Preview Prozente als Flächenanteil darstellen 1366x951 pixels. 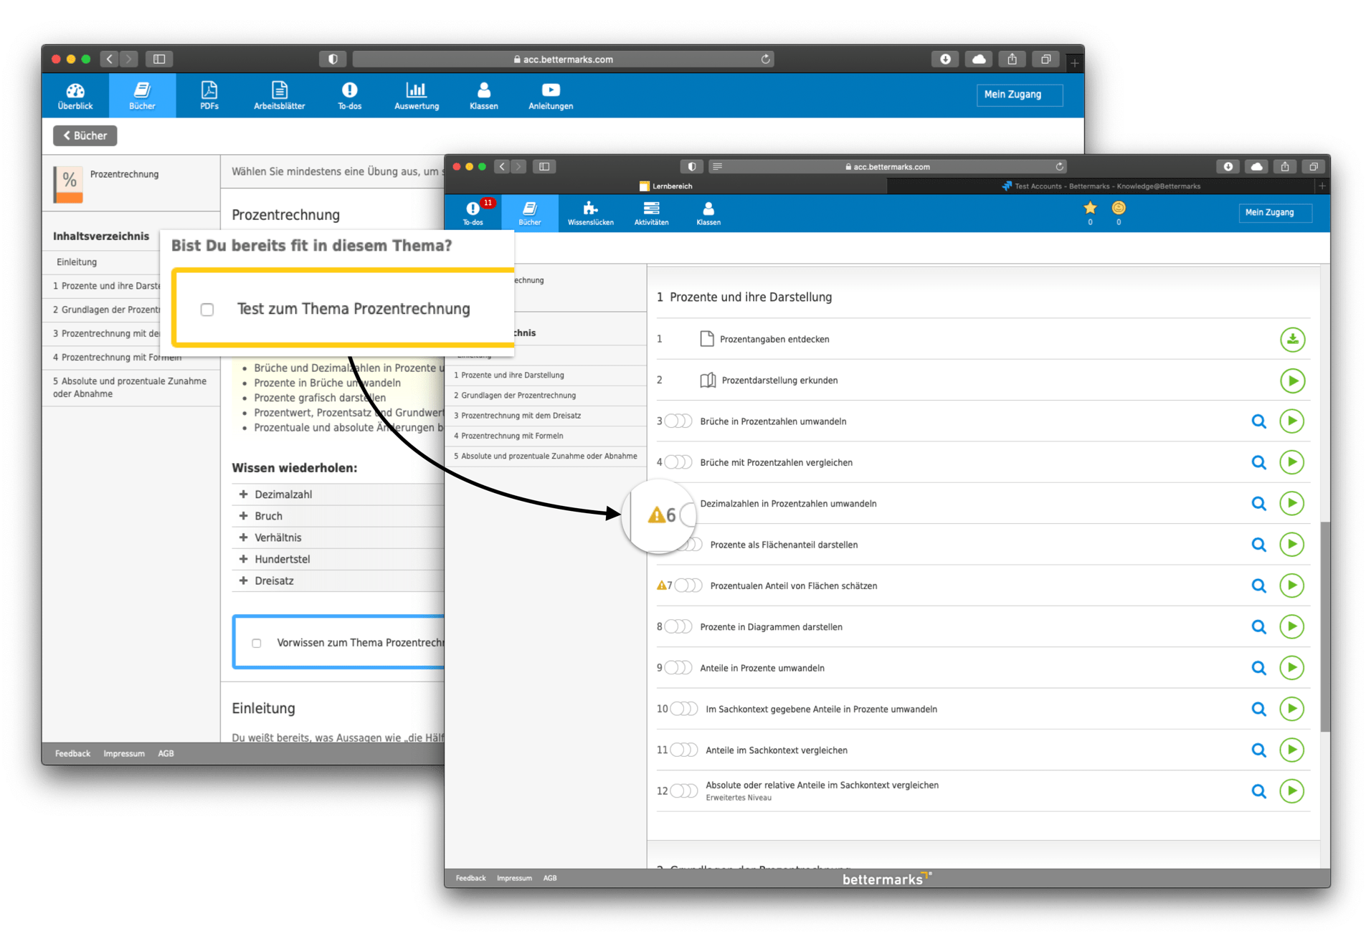click(x=1258, y=544)
